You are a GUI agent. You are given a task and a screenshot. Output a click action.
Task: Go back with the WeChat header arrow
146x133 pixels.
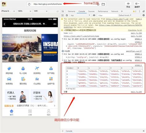tap(4, 24)
